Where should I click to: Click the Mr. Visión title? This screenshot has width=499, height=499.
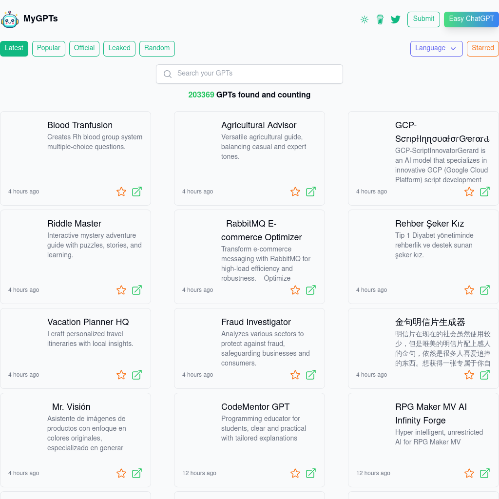(x=71, y=407)
